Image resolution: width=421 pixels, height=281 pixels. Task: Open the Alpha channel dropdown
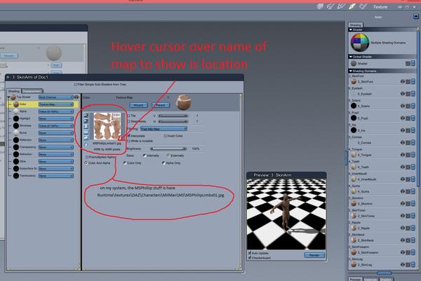[56, 111]
